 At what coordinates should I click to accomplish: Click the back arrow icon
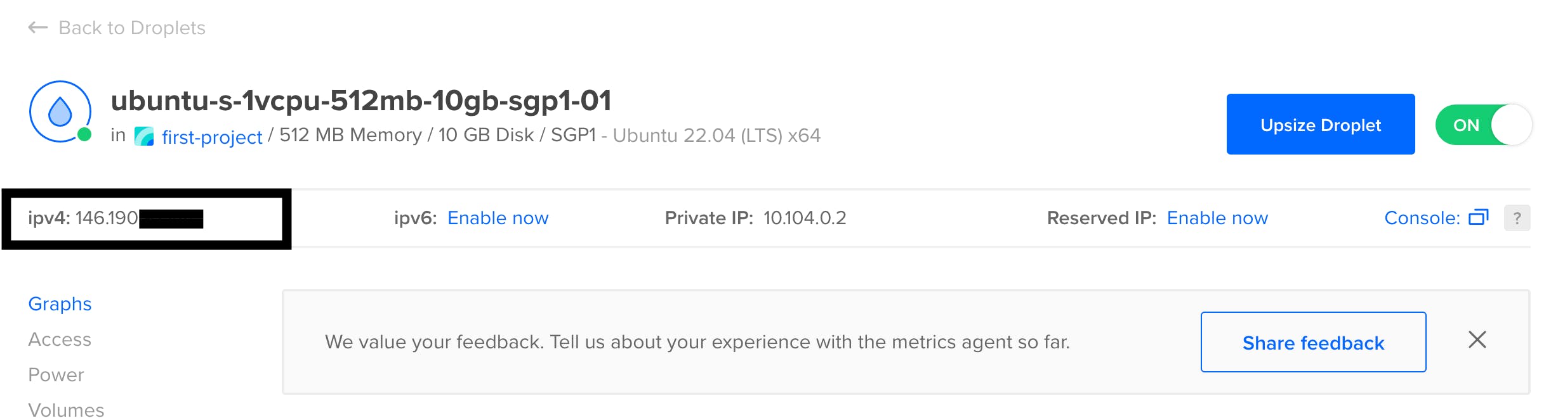(x=38, y=28)
